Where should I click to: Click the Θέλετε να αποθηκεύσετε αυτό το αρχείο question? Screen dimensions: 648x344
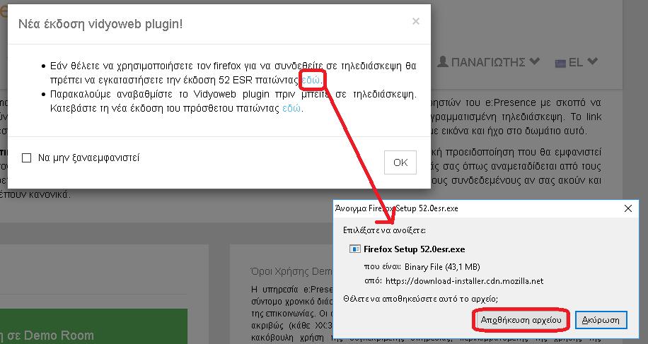click(x=421, y=299)
